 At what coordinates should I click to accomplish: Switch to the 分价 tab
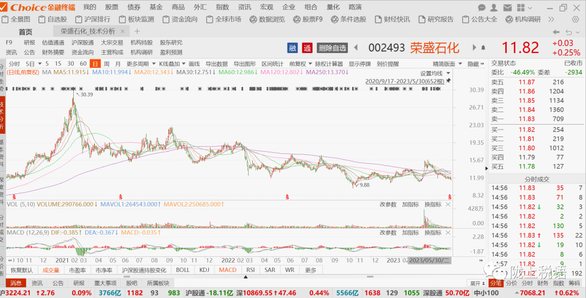point(512,283)
